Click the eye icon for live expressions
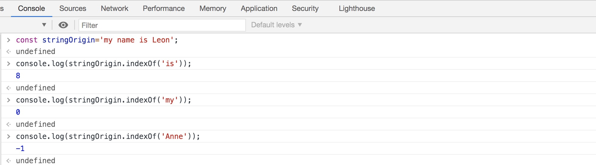This screenshot has width=596, height=165. pyautogui.click(x=63, y=25)
